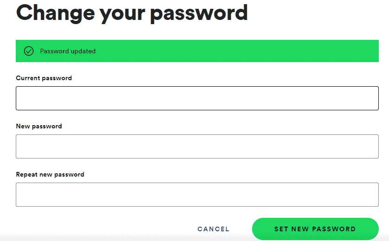Click the 'Repeat new password' field label
This screenshot has width=389, height=241.
click(50, 175)
